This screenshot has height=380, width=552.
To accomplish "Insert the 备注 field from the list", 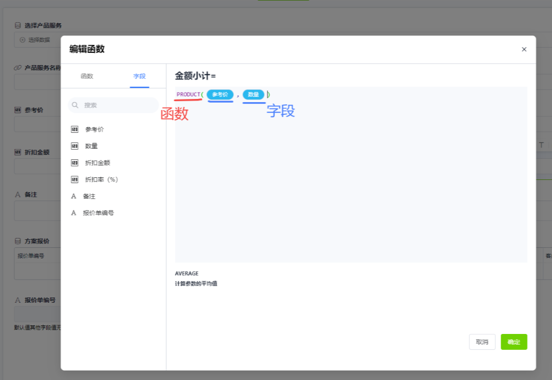I will coord(89,196).
